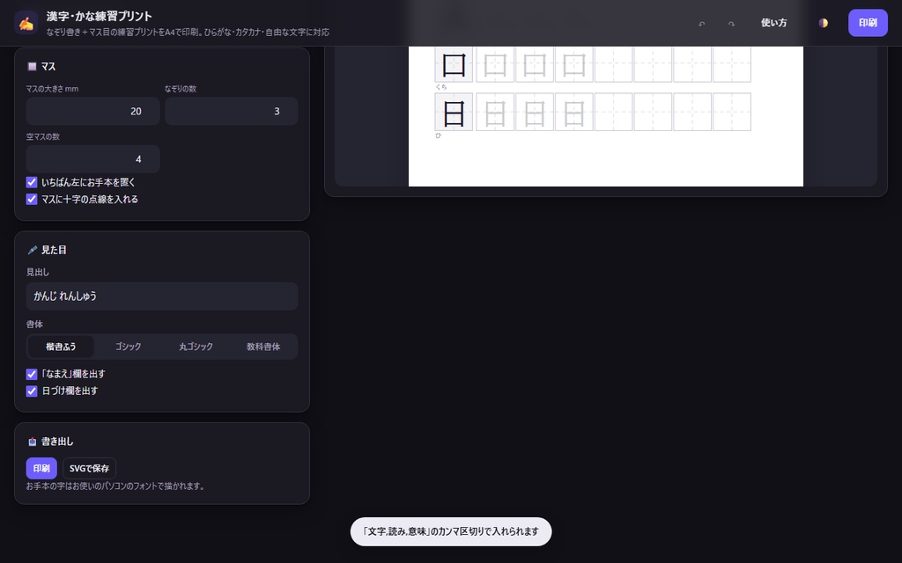Edit the 見出し field かんじ れんしゅう
Image resolution: width=902 pixels, height=563 pixels.
tap(162, 296)
